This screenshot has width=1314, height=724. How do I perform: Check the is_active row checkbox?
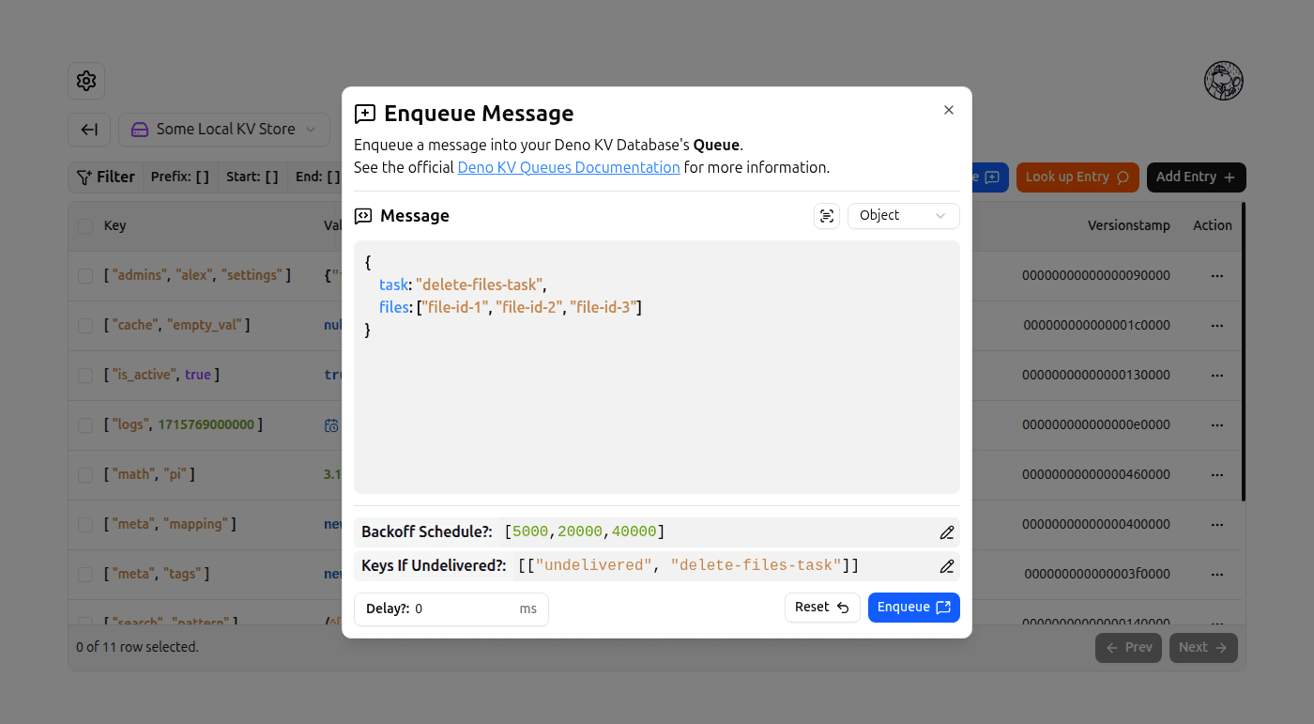point(84,374)
